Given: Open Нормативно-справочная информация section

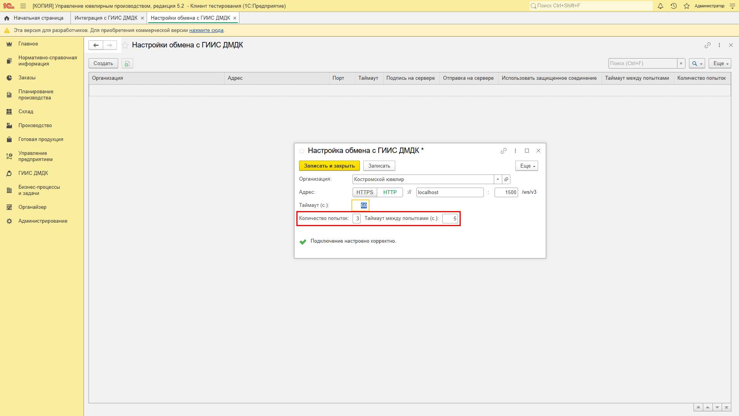Looking at the screenshot, I should [42, 61].
